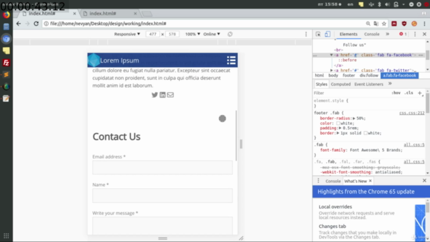Expand the fab fa-twitter anchor node

click(331, 71)
